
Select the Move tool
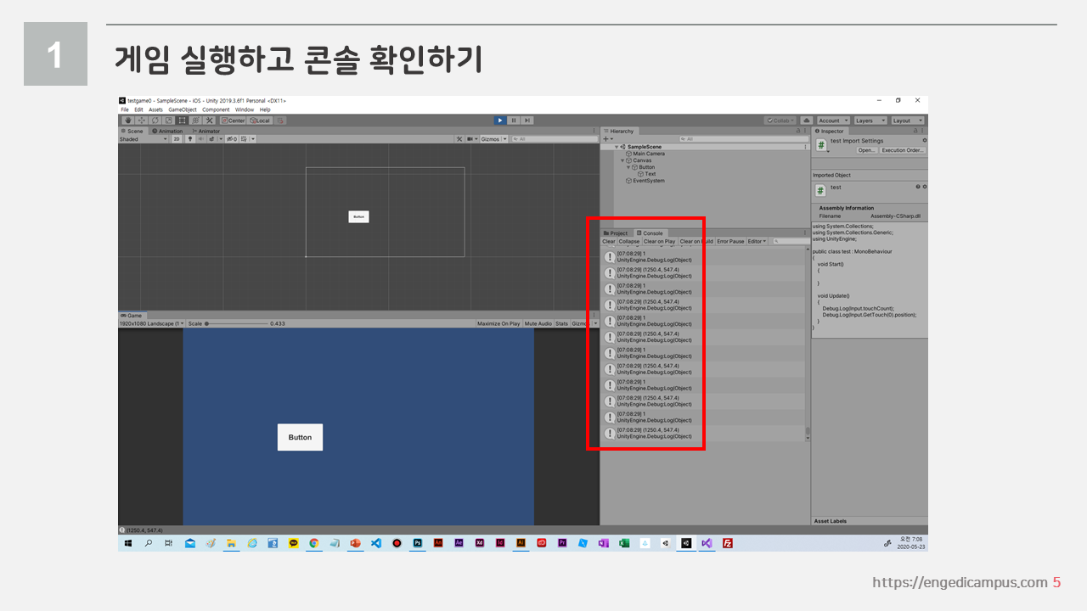point(141,121)
